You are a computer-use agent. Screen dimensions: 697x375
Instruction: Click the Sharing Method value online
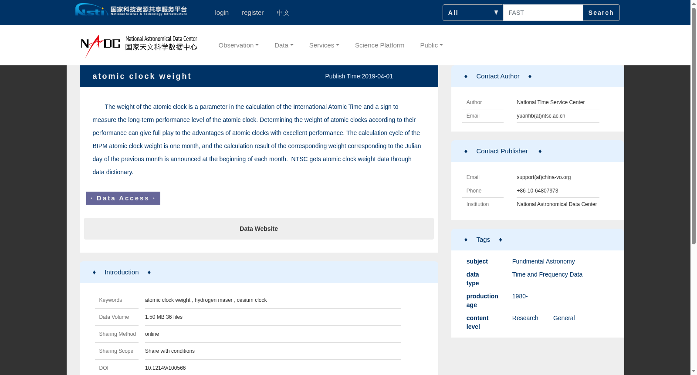tap(152, 334)
